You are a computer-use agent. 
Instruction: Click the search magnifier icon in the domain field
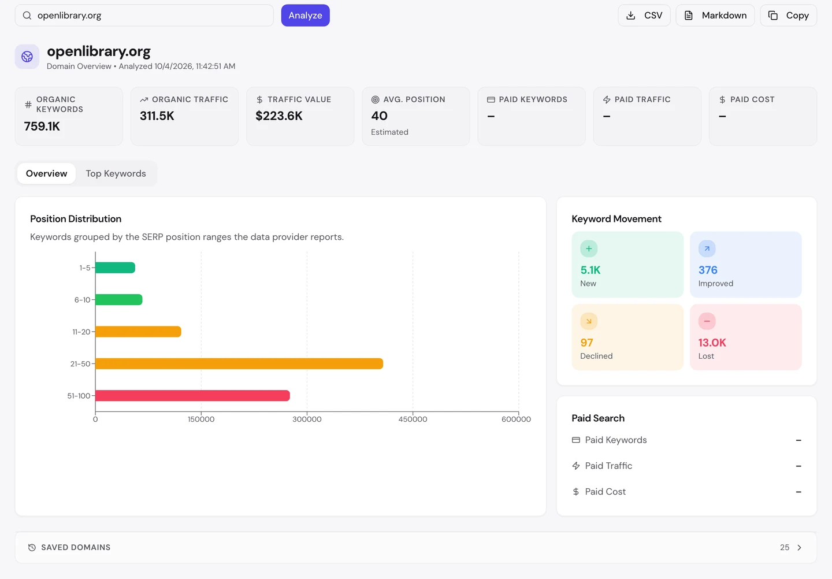click(x=27, y=16)
